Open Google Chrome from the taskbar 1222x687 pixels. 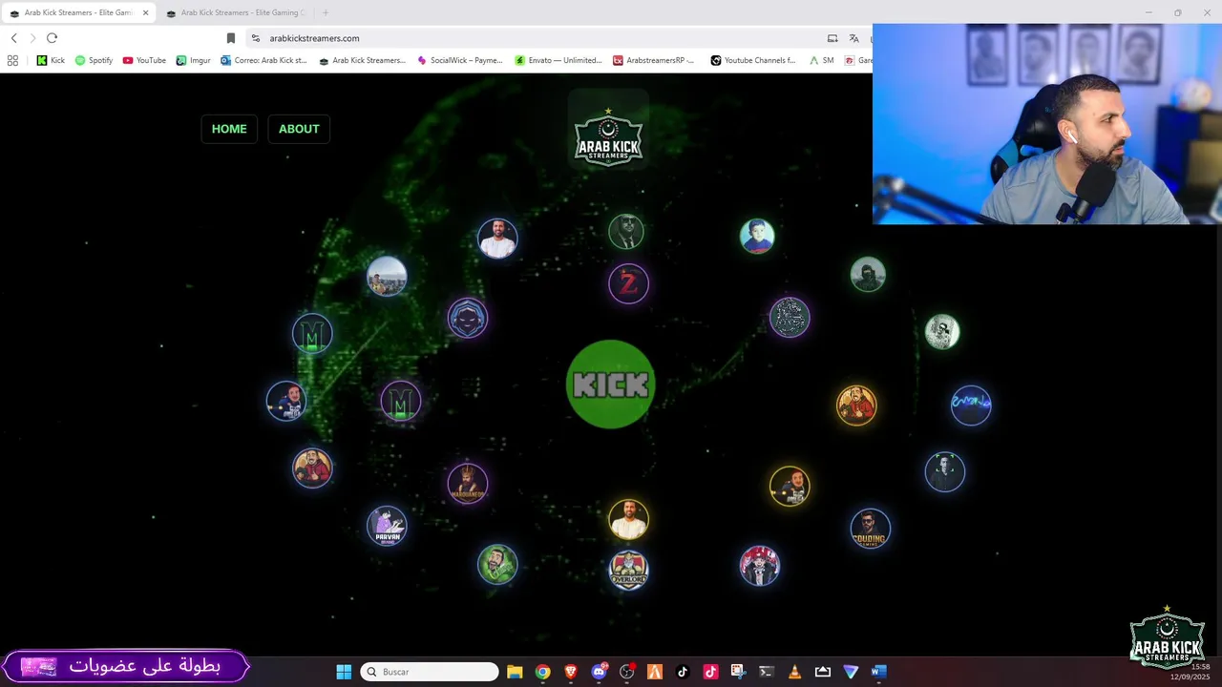[x=542, y=672]
